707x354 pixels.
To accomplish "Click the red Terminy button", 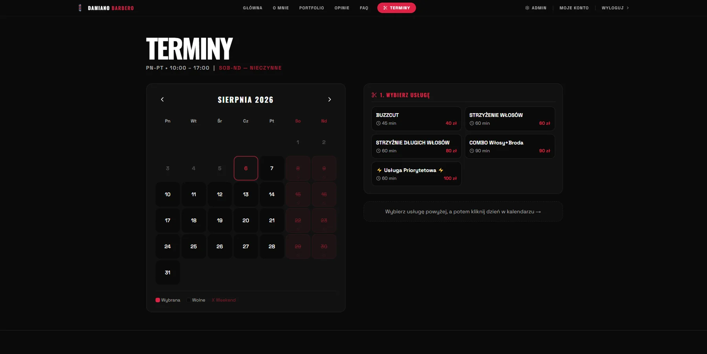I will [x=396, y=8].
